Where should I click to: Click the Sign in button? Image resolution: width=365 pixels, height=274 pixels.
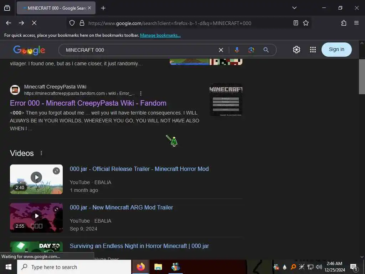[336, 49]
